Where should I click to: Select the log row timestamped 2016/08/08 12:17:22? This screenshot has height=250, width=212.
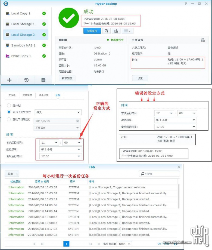click(x=91, y=229)
